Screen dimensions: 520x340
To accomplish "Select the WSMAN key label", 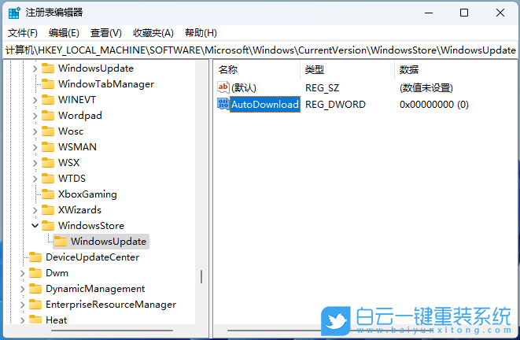I will pyautogui.click(x=77, y=147).
